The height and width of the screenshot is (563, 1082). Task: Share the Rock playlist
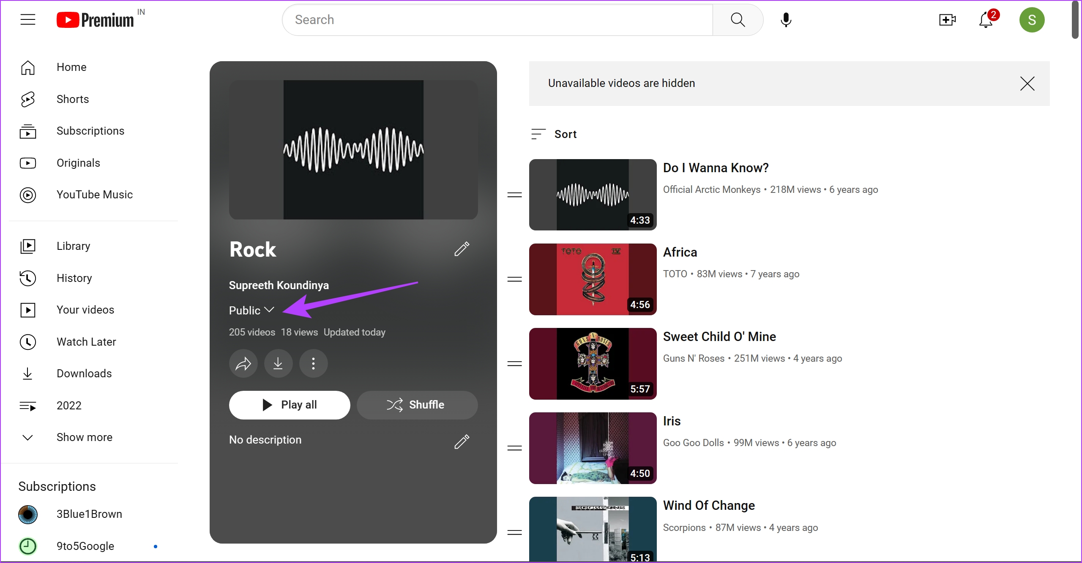(x=243, y=363)
